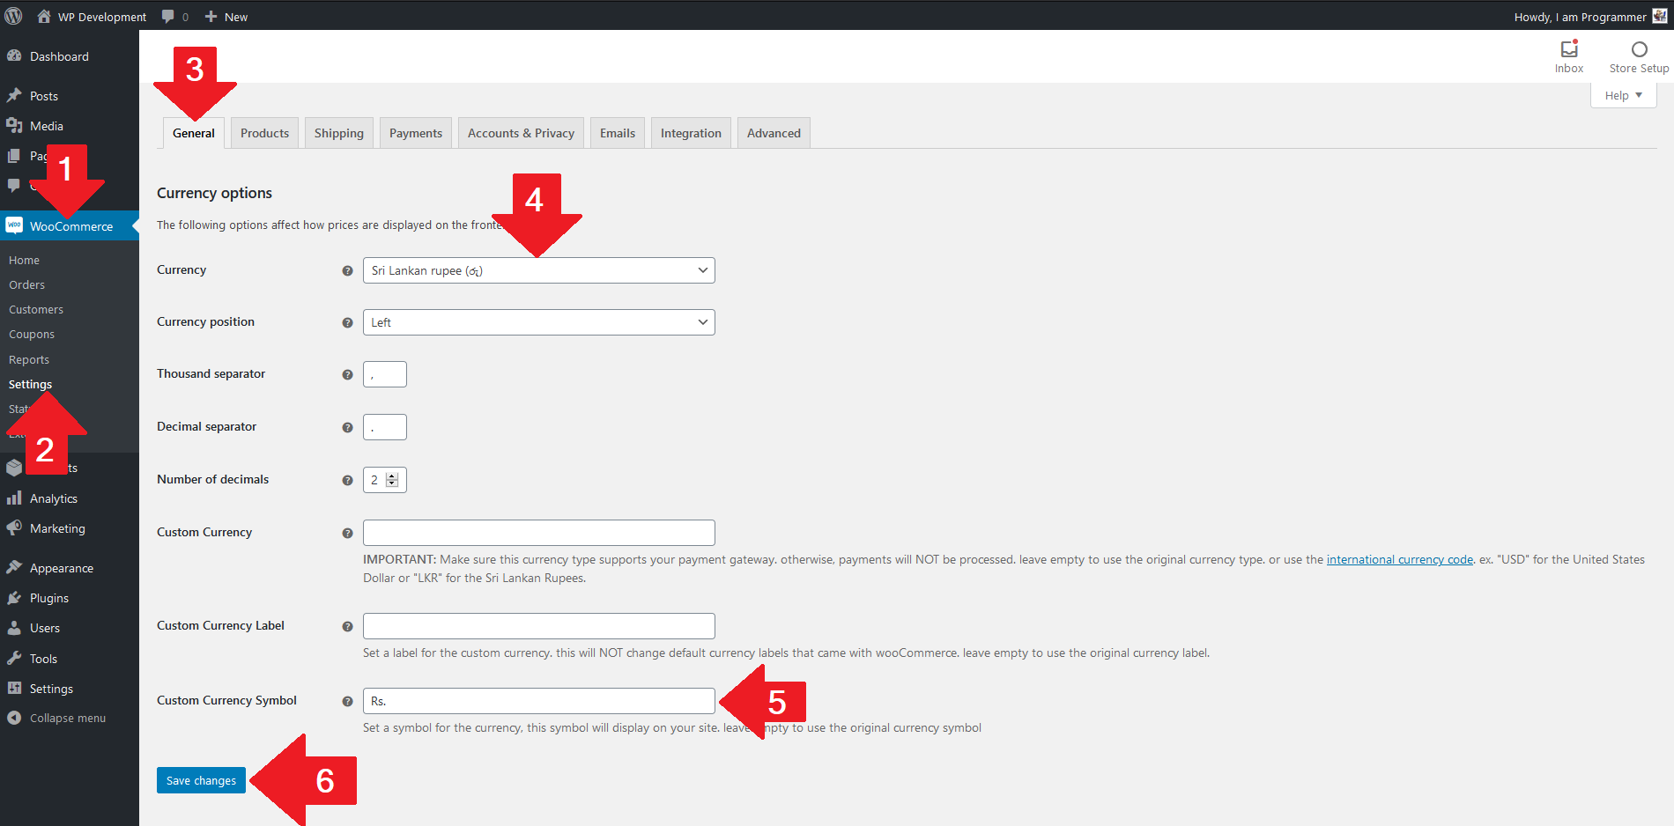The width and height of the screenshot is (1674, 826).
Task: Click the Analytics bar chart icon
Action: (x=14, y=498)
